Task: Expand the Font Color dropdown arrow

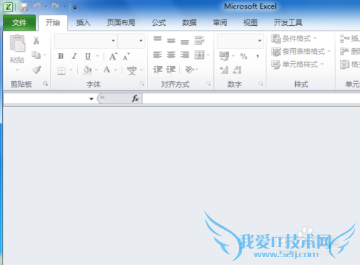Action: point(115,70)
